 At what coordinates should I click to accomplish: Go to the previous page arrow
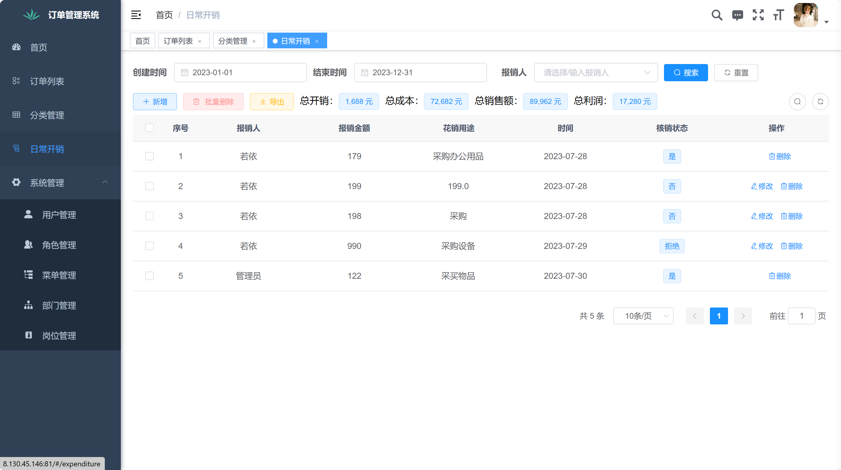pyautogui.click(x=695, y=316)
